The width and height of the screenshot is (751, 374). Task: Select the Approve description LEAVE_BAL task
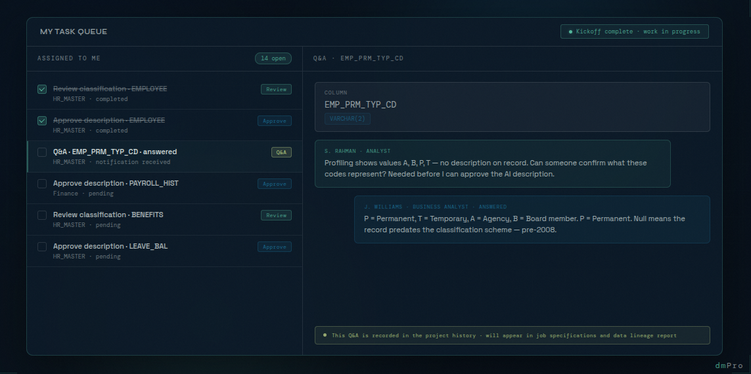coord(110,247)
